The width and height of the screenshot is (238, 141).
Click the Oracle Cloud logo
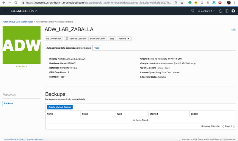point(24,11)
